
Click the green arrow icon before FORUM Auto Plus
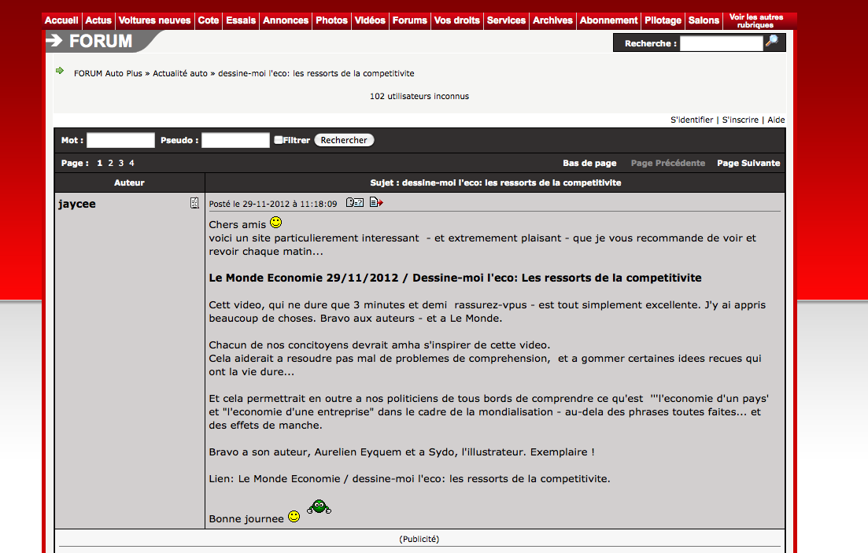(60, 71)
